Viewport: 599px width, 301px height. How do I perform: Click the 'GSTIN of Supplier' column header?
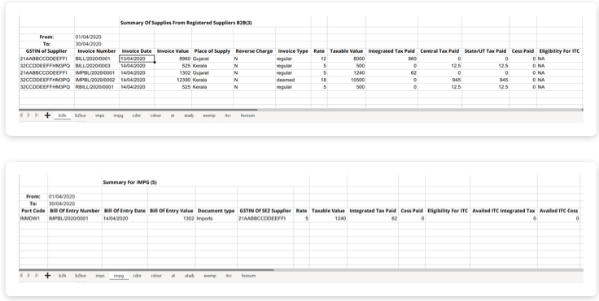click(x=46, y=50)
